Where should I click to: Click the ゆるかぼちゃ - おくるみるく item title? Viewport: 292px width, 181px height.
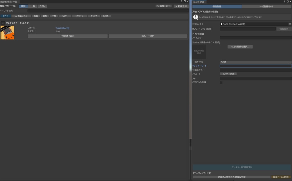point(18,23)
